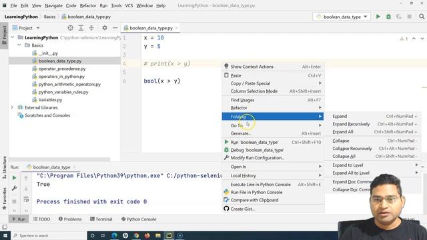Collapse the Basics folder
This screenshot has height=240, width=427.
(19, 45)
